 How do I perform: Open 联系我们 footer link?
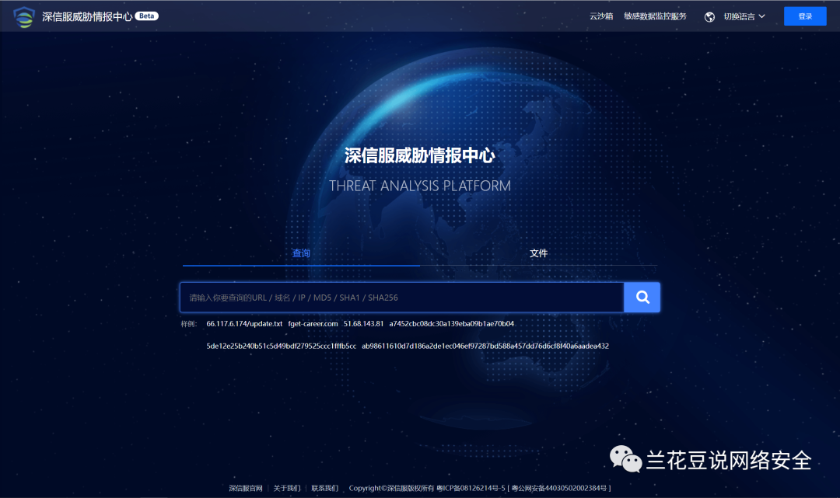[x=324, y=489]
